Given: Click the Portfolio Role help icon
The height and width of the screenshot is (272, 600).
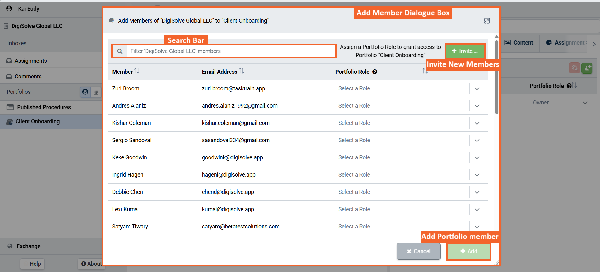Looking at the screenshot, I should (x=375, y=72).
